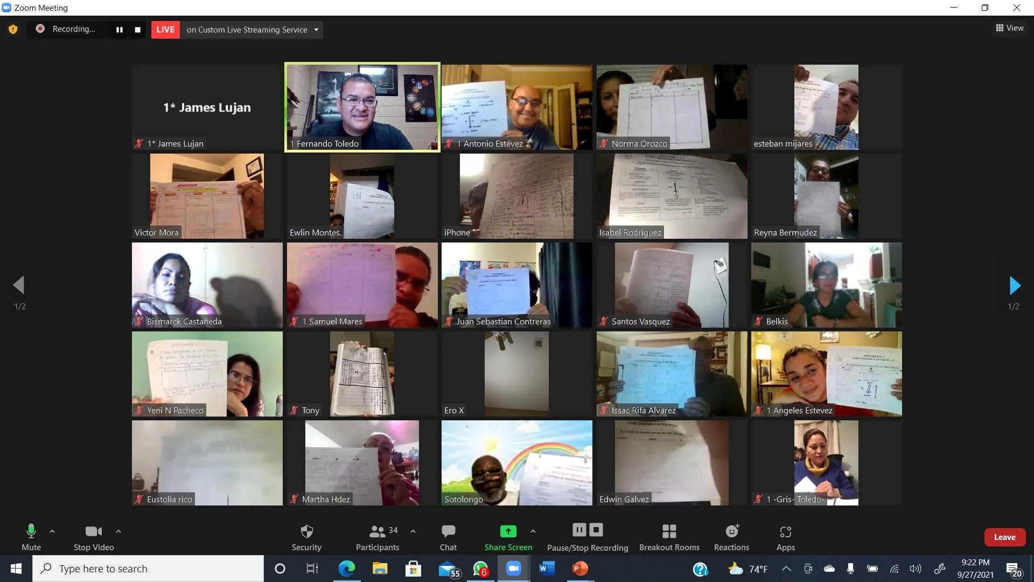The width and height of the screenshot is (1034, 582).
Task: Expand Share Screen options chevron
Action: point(534,531)
